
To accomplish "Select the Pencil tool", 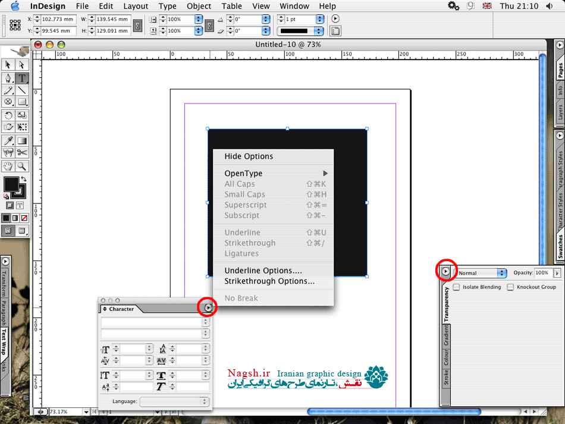I will 8,90.
